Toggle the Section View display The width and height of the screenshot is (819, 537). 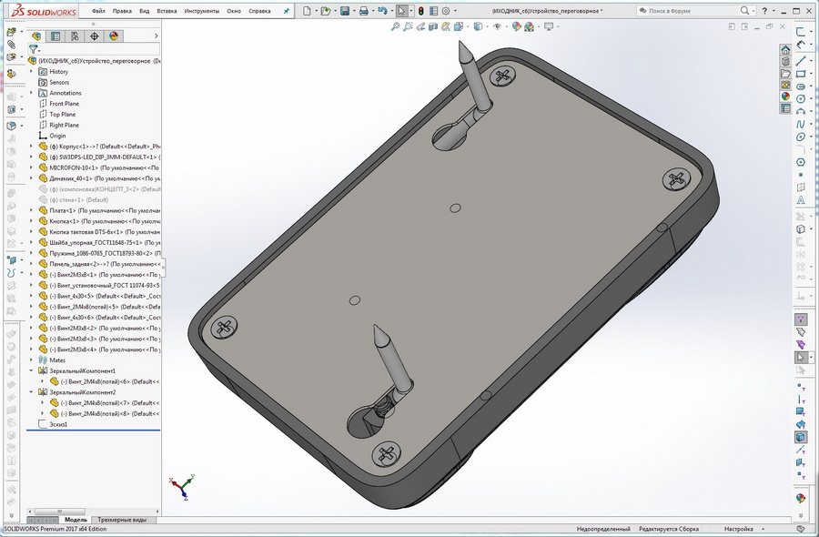pyautogui.click(x=432, y=25)
